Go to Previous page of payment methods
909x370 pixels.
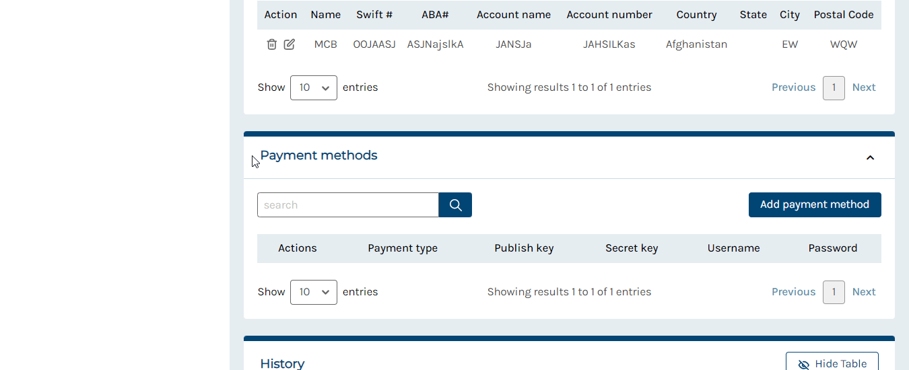[x=793, y=292]
